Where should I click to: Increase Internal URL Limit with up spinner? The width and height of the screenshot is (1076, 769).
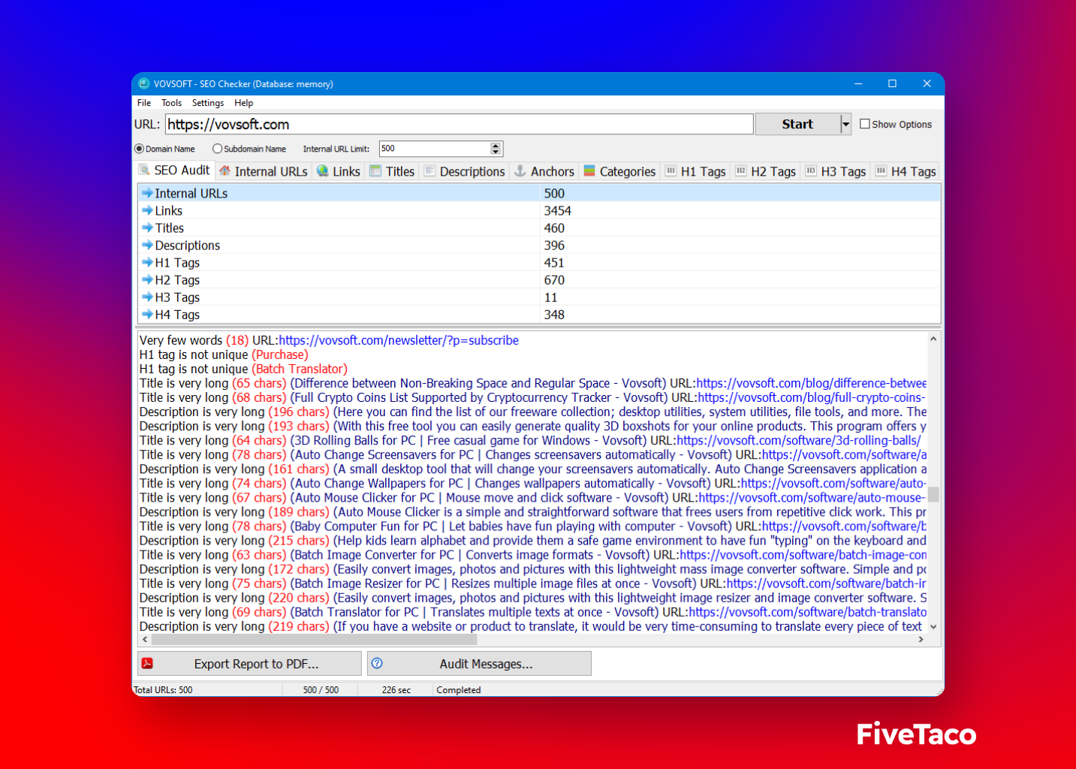coord(496,145)
